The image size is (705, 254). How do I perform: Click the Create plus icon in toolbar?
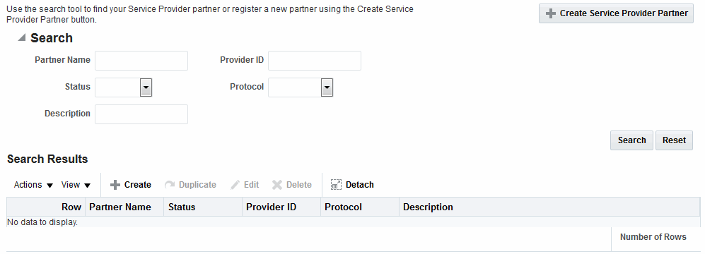click(x=115, y=185)
